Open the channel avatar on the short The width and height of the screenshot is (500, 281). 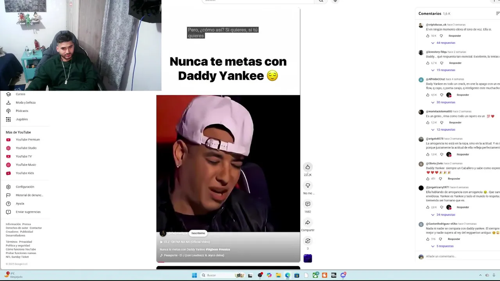(163, 233)
